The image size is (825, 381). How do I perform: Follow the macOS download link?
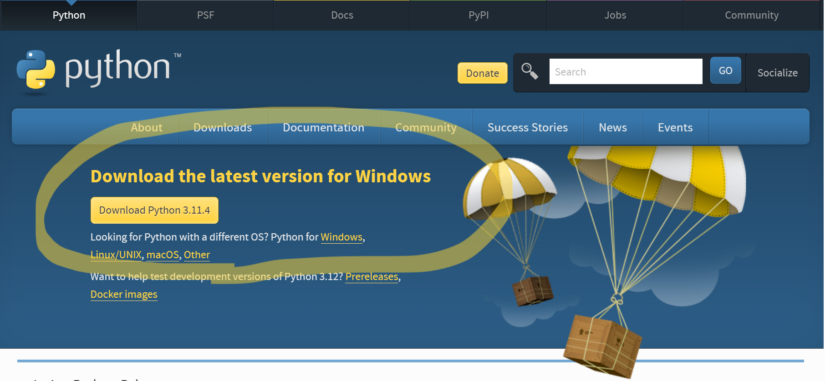[163, 255]
